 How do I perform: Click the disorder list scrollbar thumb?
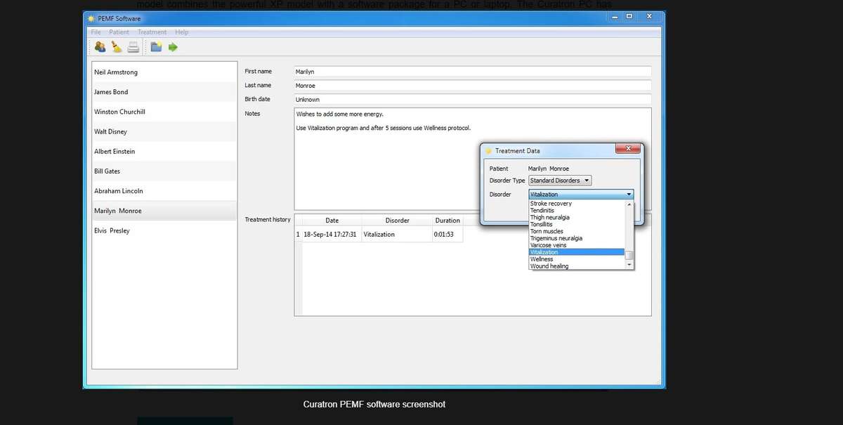click(x=629, y=256)
